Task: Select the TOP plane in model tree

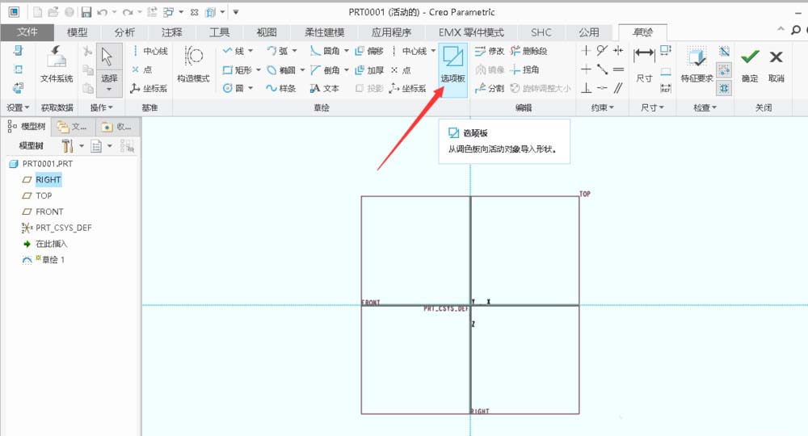Action: 36,195
